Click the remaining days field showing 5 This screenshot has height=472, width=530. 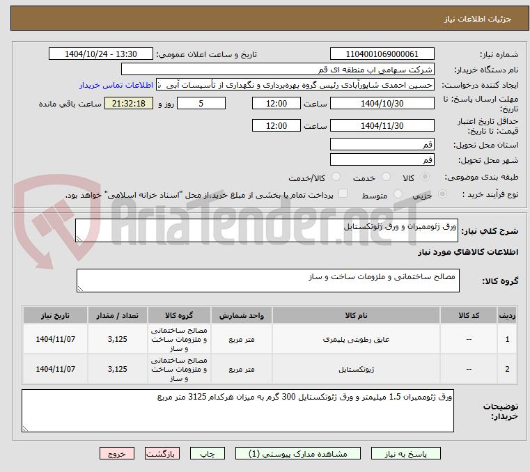coord(201,104)
